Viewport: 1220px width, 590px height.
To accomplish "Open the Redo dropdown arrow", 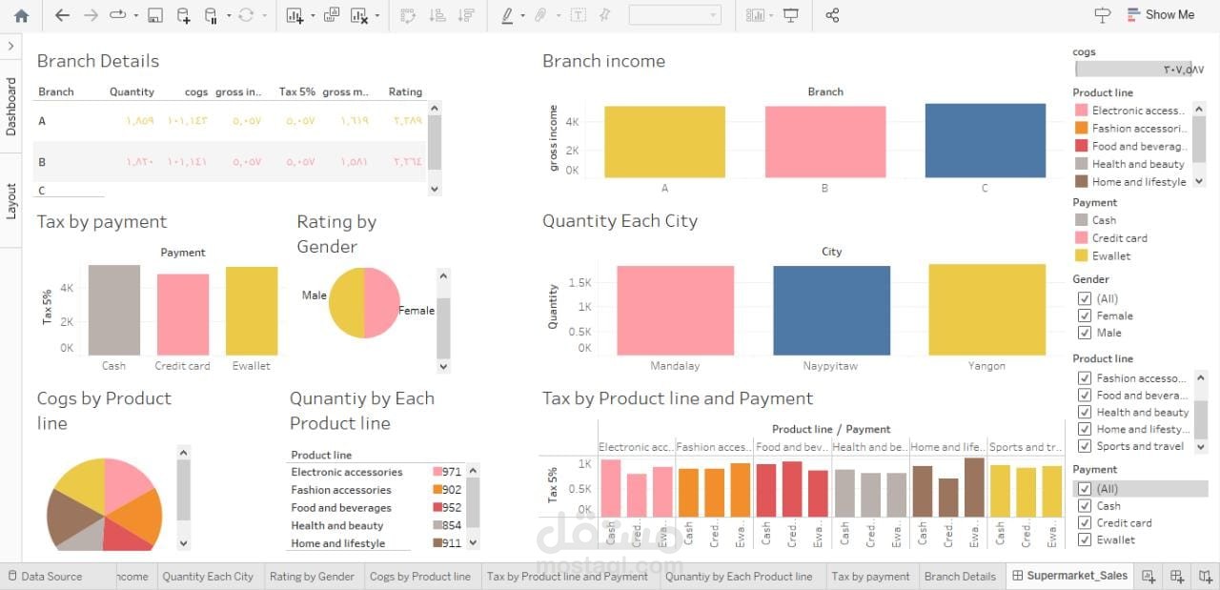I will pyautogui.click(x=136, y=15).
